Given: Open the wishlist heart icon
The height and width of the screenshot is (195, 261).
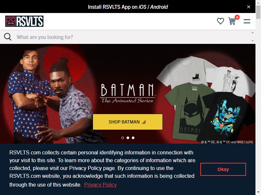Looking at the screenshot, I should point(221,21).
